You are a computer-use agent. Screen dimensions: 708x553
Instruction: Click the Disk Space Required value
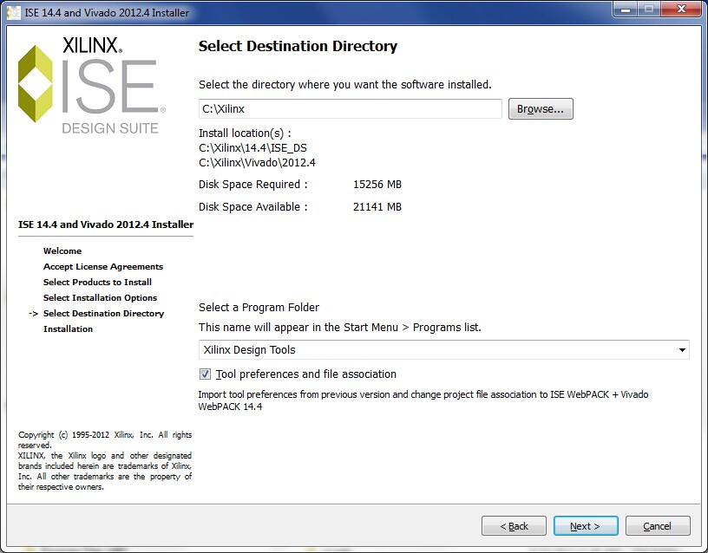coord(377,185)
